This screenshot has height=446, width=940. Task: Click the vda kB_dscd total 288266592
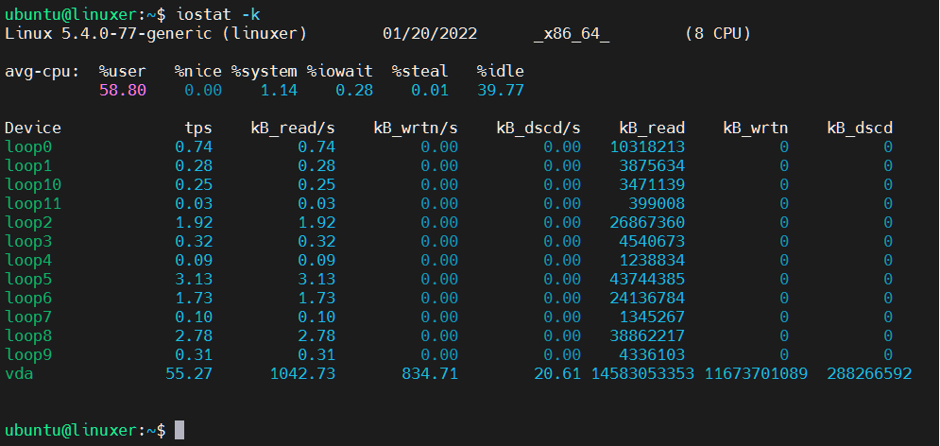click(x=869, y=374)
